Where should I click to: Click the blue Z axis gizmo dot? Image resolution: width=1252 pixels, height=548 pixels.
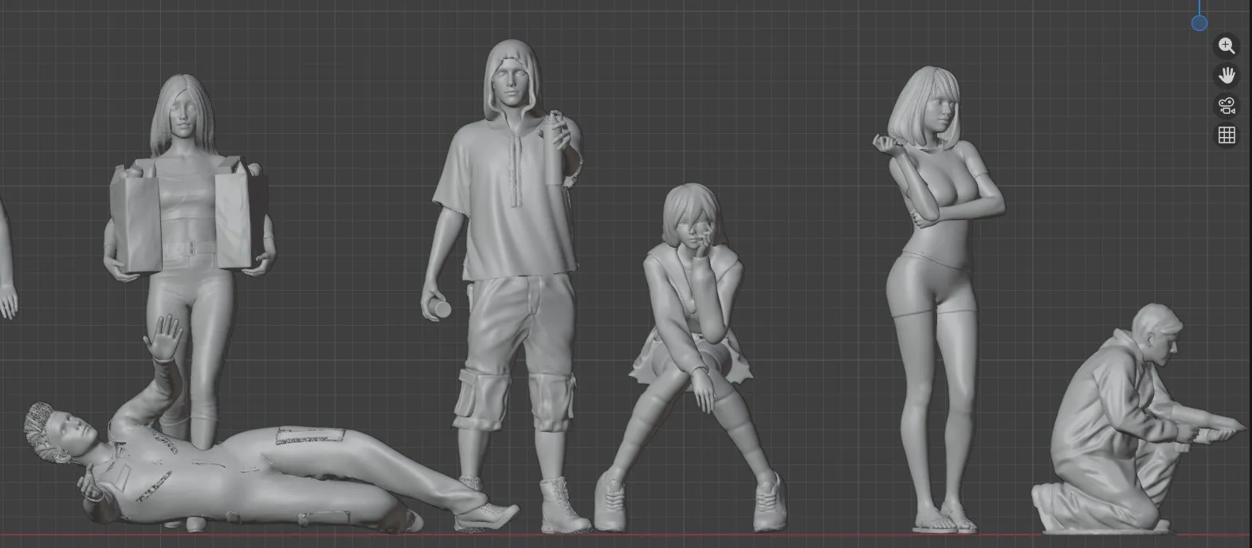pos(1199,23)
